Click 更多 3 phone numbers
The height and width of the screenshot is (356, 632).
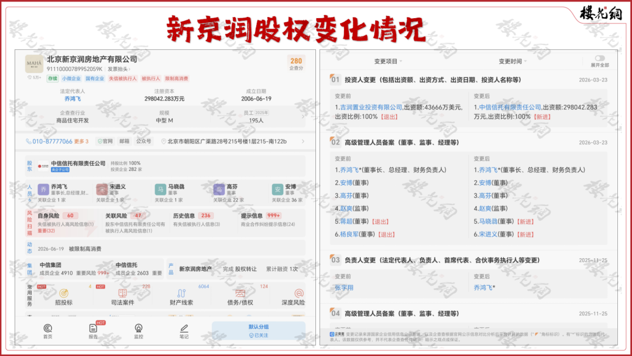[x=81, y=142]
